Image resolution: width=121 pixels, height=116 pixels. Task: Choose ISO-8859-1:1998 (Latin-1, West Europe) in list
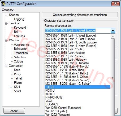[x=78, y=35]
